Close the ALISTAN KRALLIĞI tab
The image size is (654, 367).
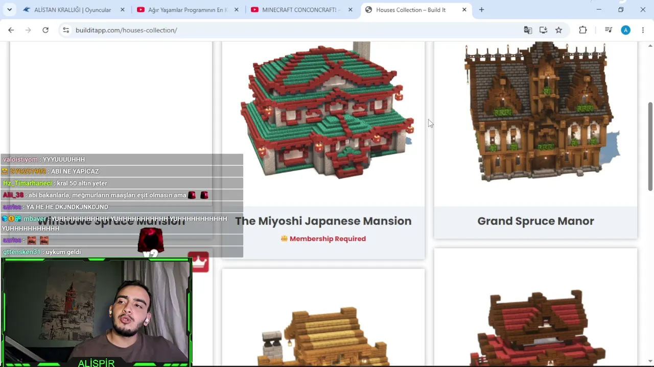click(x=122, y=10)
